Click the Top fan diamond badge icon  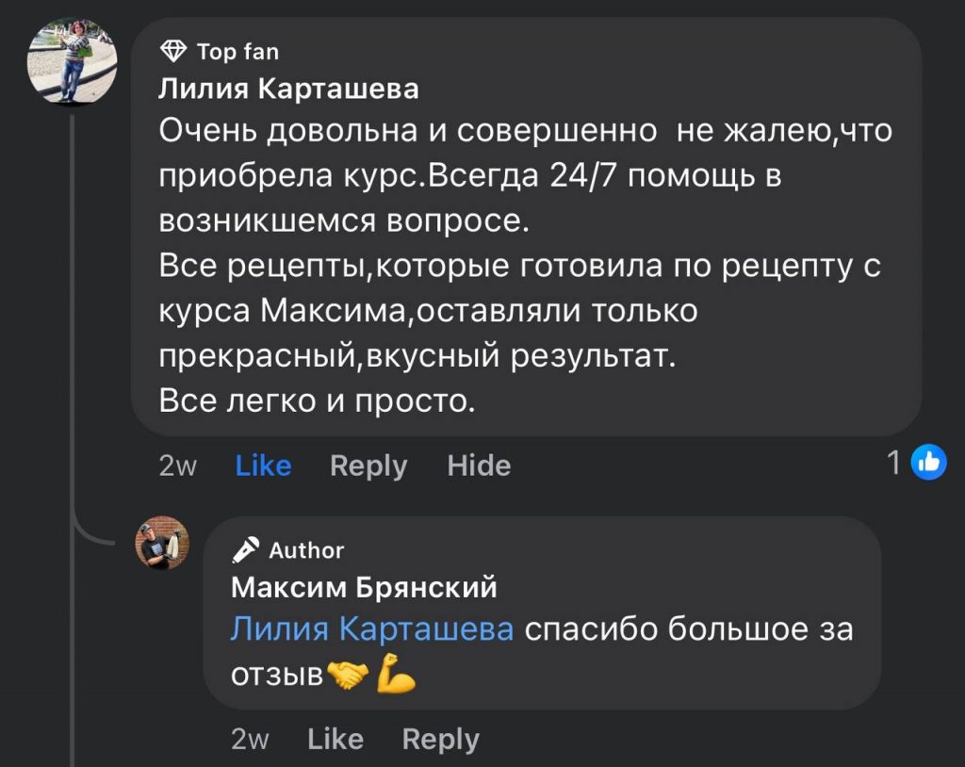click(x=174, y=50)
